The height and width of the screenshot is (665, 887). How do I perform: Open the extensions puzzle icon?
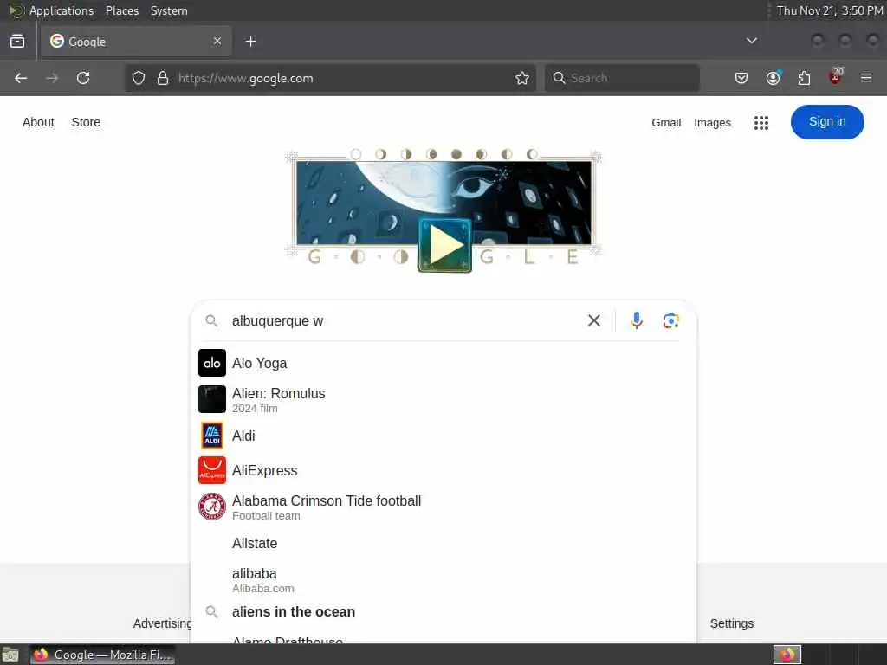click(804, 78)
